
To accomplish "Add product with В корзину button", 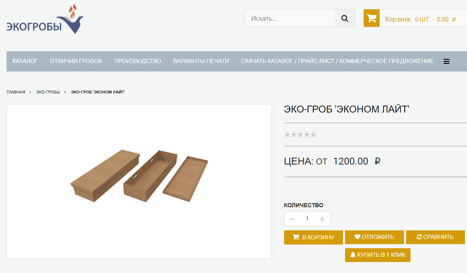I will (313, 237).
